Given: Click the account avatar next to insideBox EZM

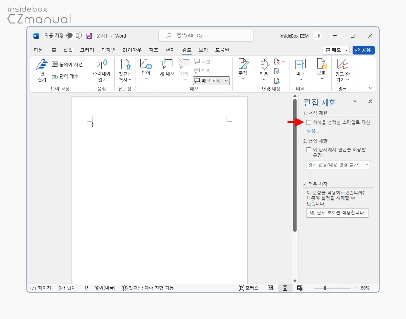Looking at the screenshot, I should [318, 36].
